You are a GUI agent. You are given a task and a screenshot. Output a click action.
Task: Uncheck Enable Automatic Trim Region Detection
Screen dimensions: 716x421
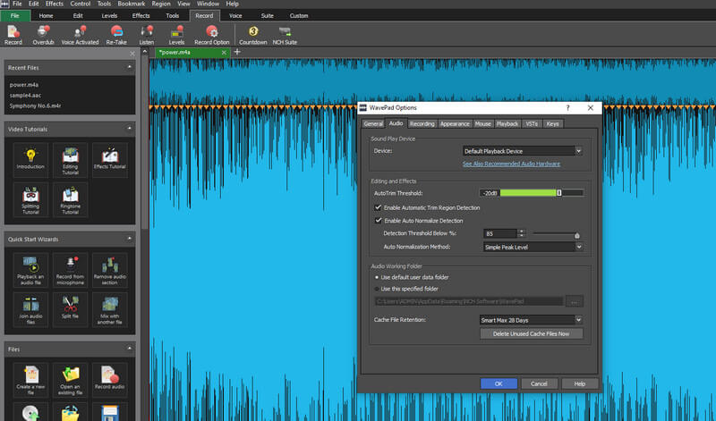pyautogui.click(x=378, y=207)
